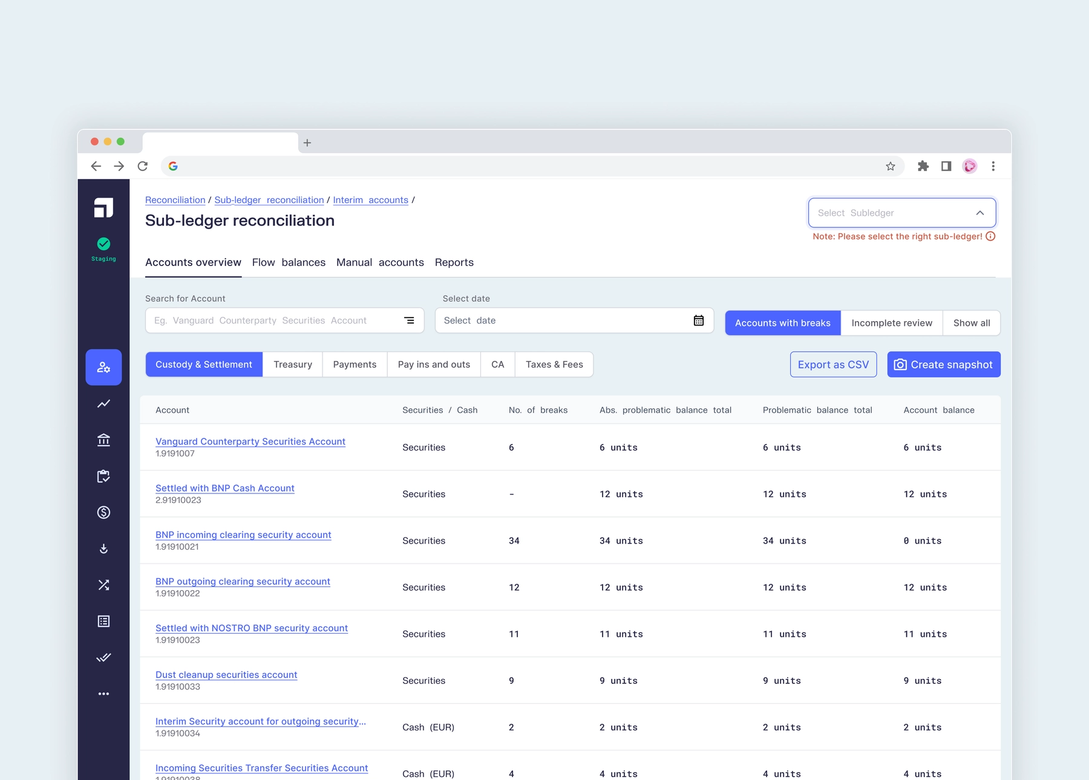Open Settled with NOSTRO BNP security account

click(252, 628)
